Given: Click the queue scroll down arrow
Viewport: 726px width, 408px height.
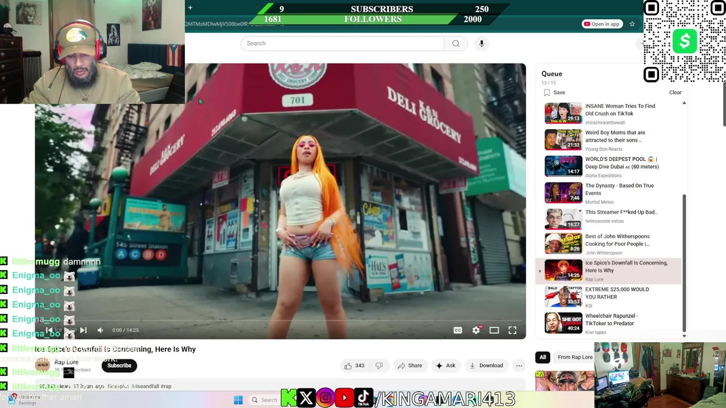Looking at the screenshot, I should tap(684, 336).
